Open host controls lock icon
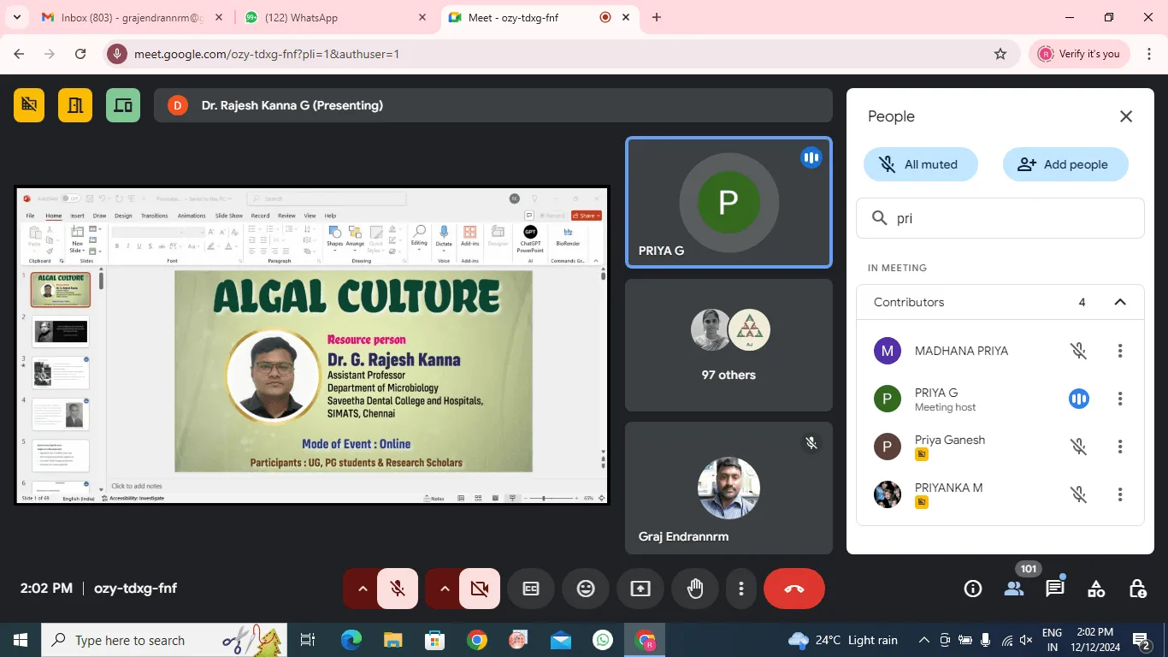The height and width of the screenshot is (657, 1168). (1137, 589)
